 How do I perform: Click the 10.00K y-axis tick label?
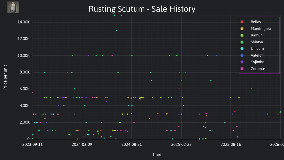tap(23, 55)
